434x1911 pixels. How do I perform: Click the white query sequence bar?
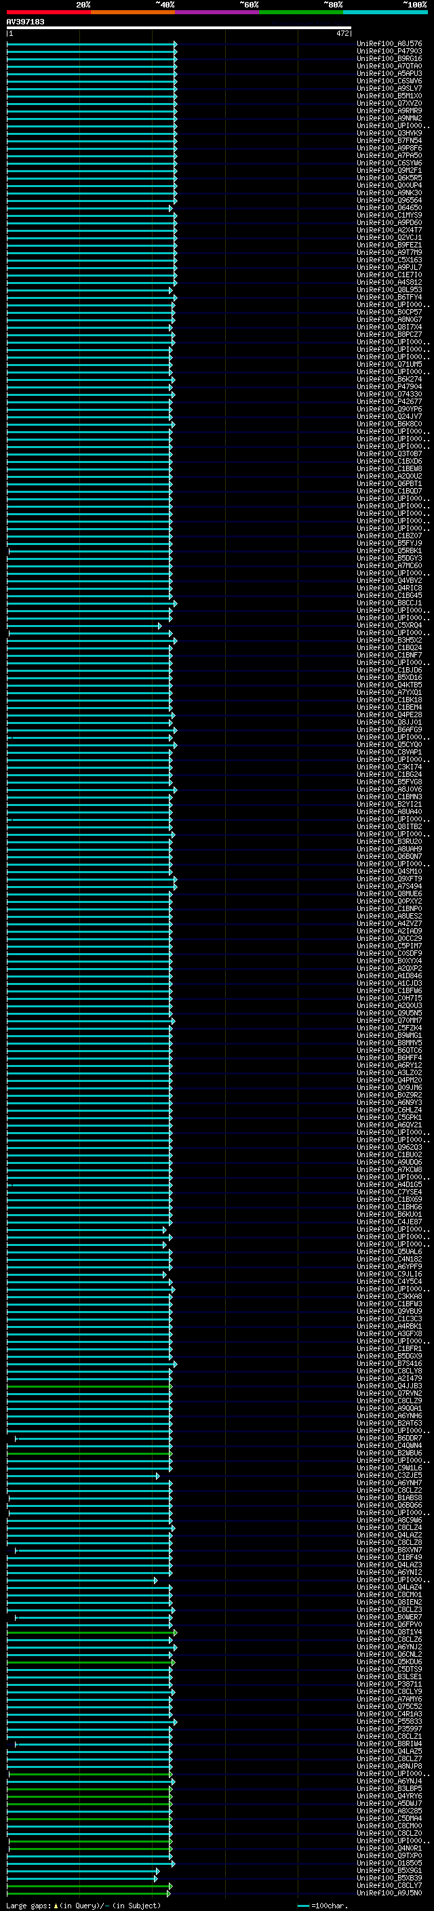[179, 27]
